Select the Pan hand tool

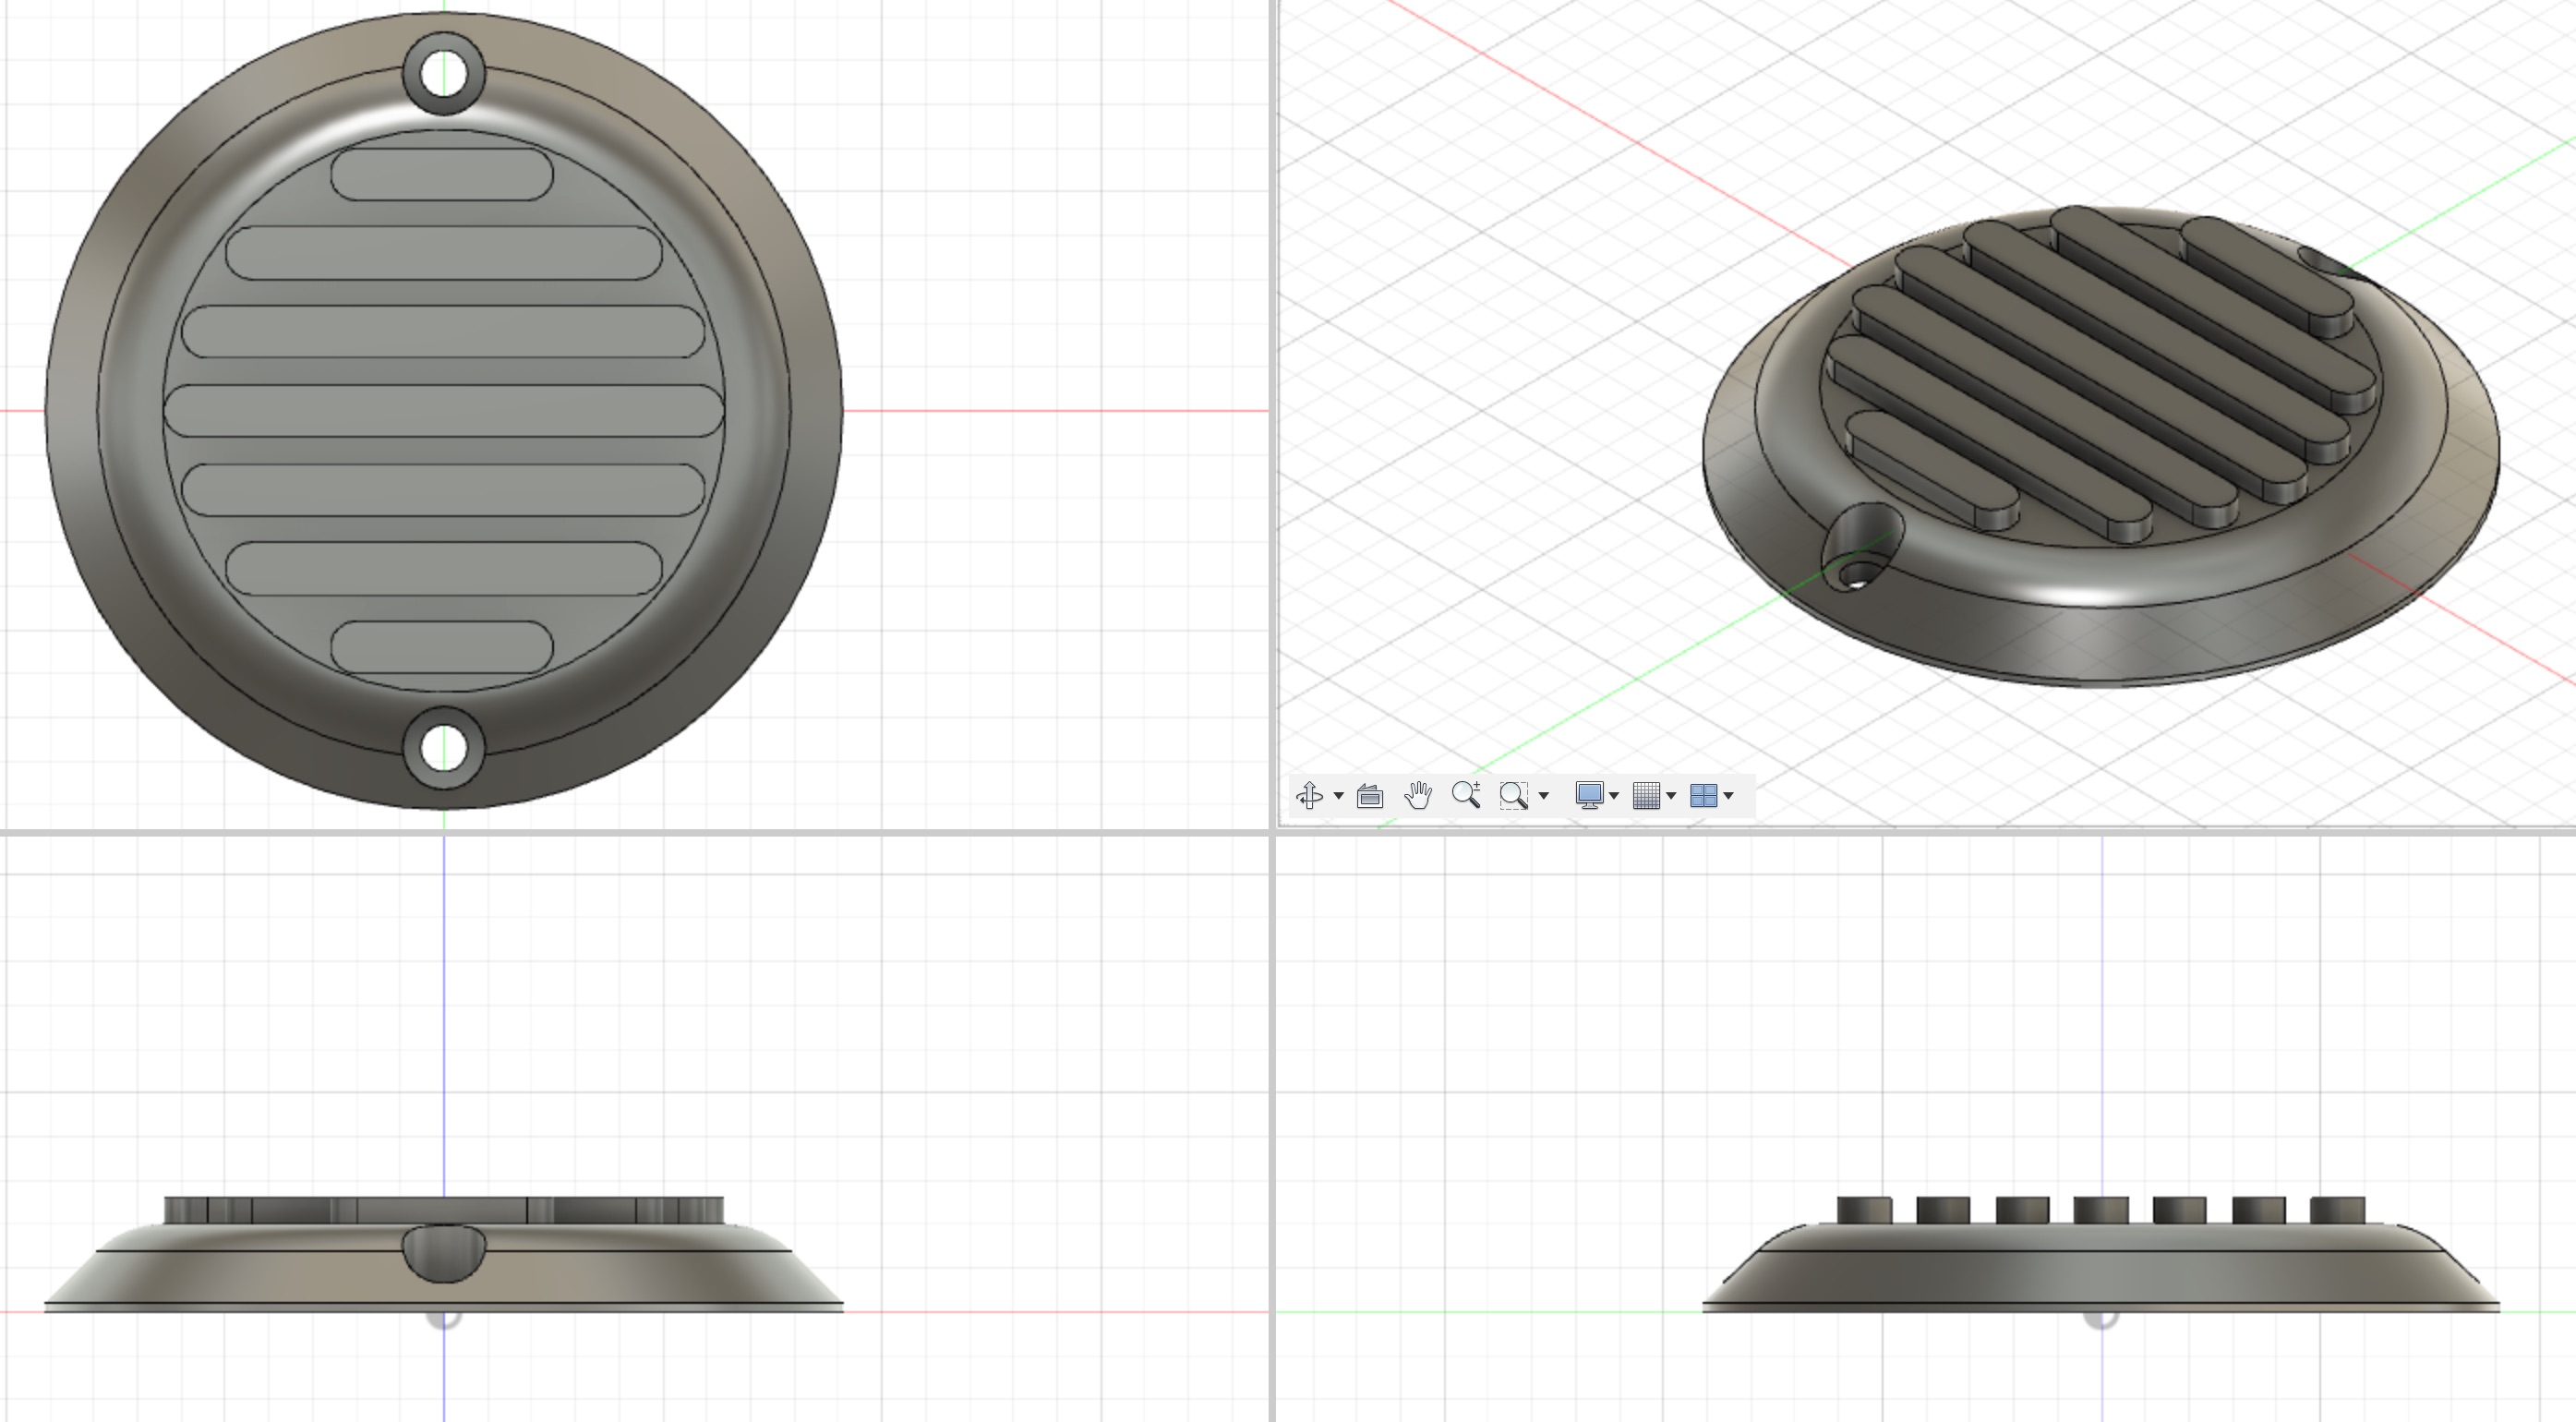1418,796
